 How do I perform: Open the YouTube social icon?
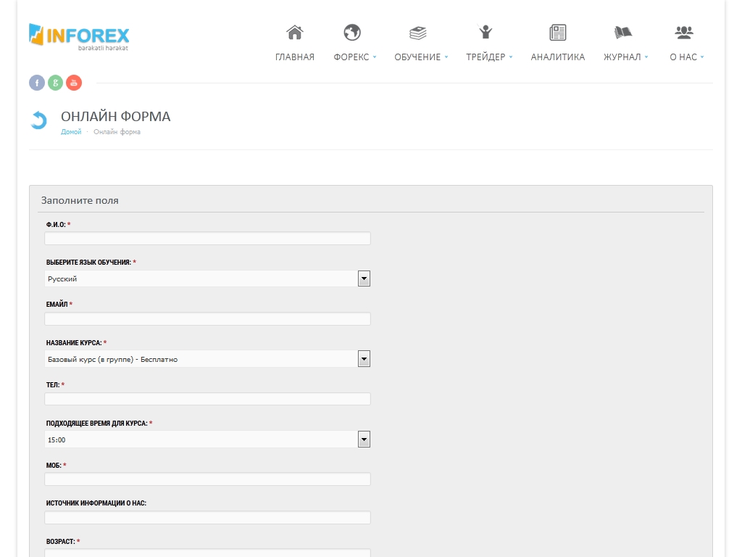74,83
